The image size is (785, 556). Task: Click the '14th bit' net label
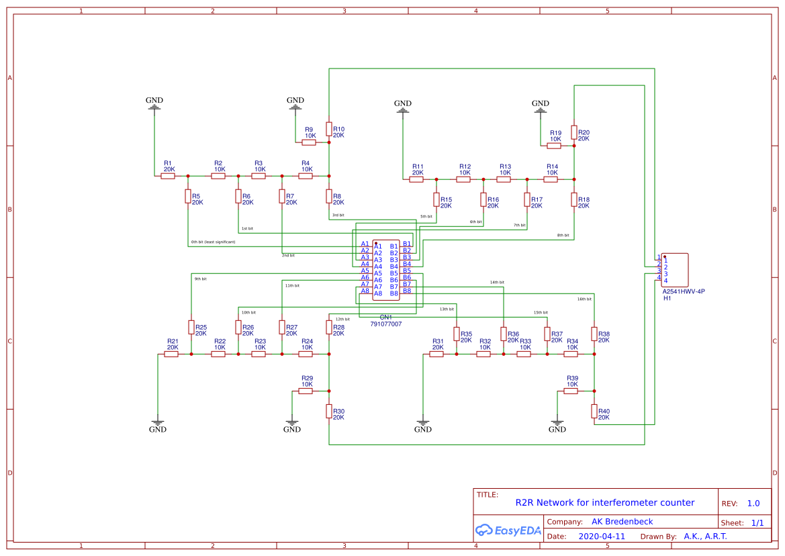pyautogui.click(x=497, y=282)
